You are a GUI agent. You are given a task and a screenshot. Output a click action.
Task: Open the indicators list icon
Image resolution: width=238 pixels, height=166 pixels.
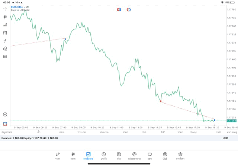click(x=5, y=25)
